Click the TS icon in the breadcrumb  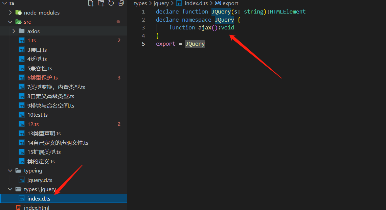179,3
